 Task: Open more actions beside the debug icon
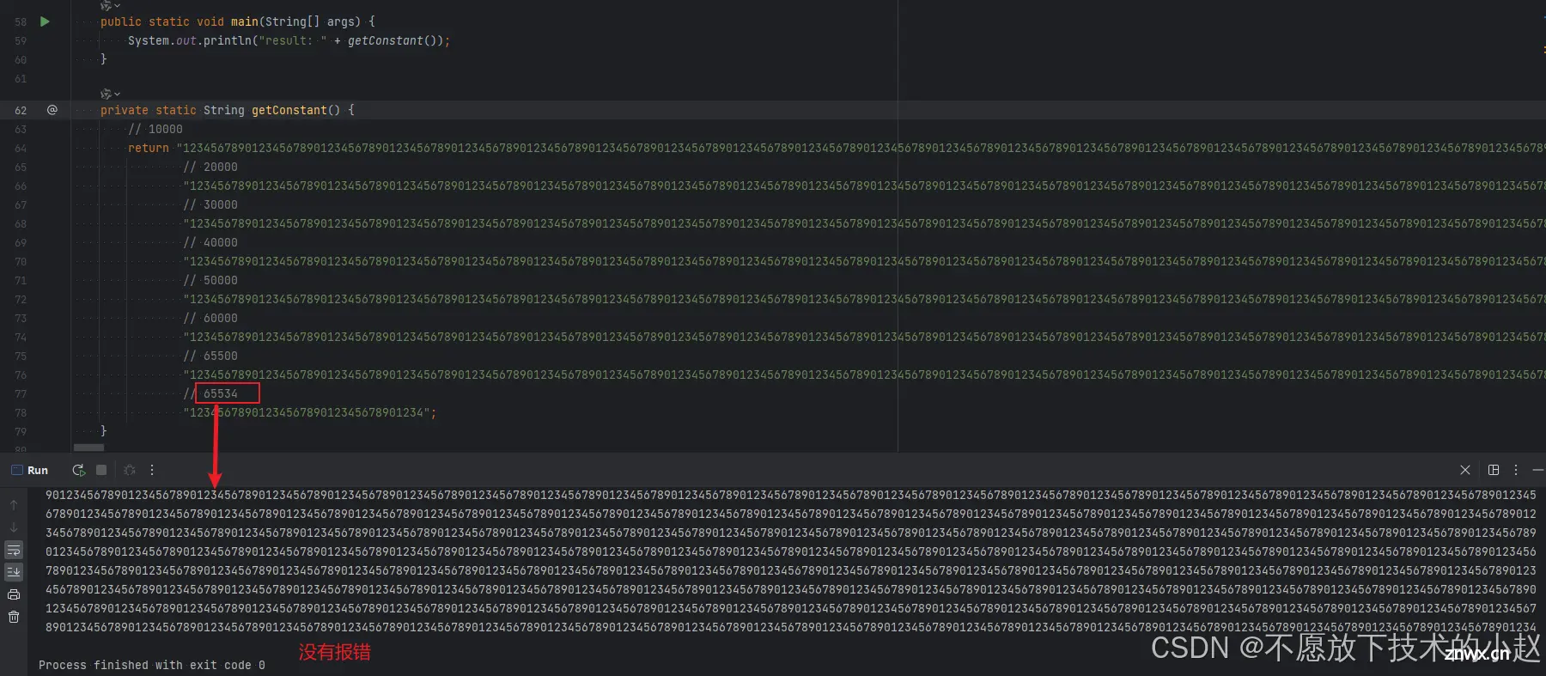[x=152, y=470]
